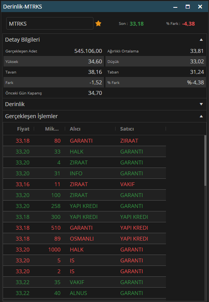
Task: Click the Yüksek value 34,60
Action: click(x=95, y=61)
